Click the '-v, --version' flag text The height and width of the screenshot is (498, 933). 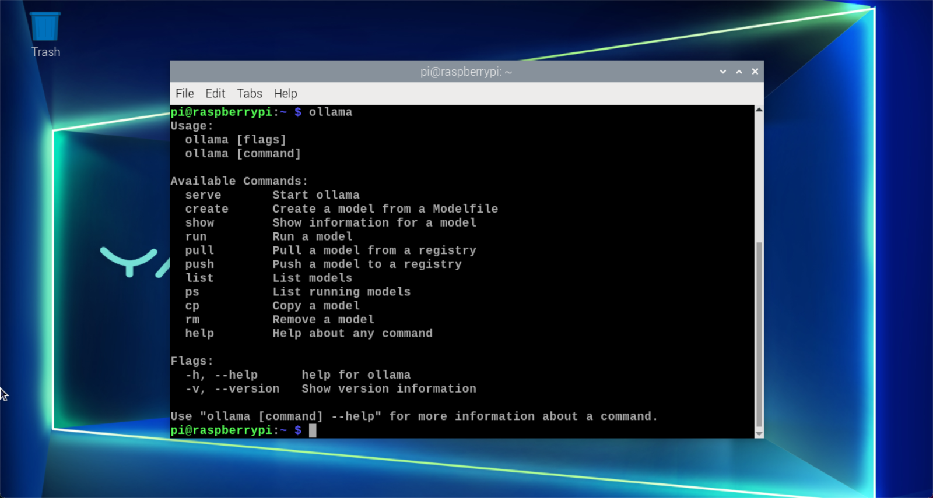pos(233,389)
